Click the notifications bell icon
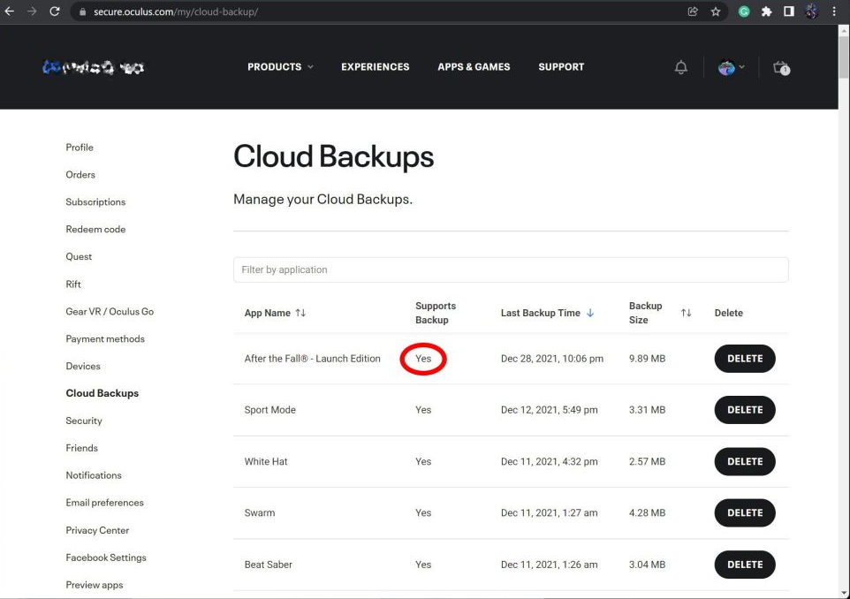 point(680,67)
